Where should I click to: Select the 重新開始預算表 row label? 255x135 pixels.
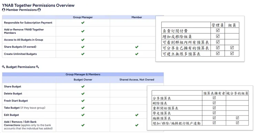point(165,108)
